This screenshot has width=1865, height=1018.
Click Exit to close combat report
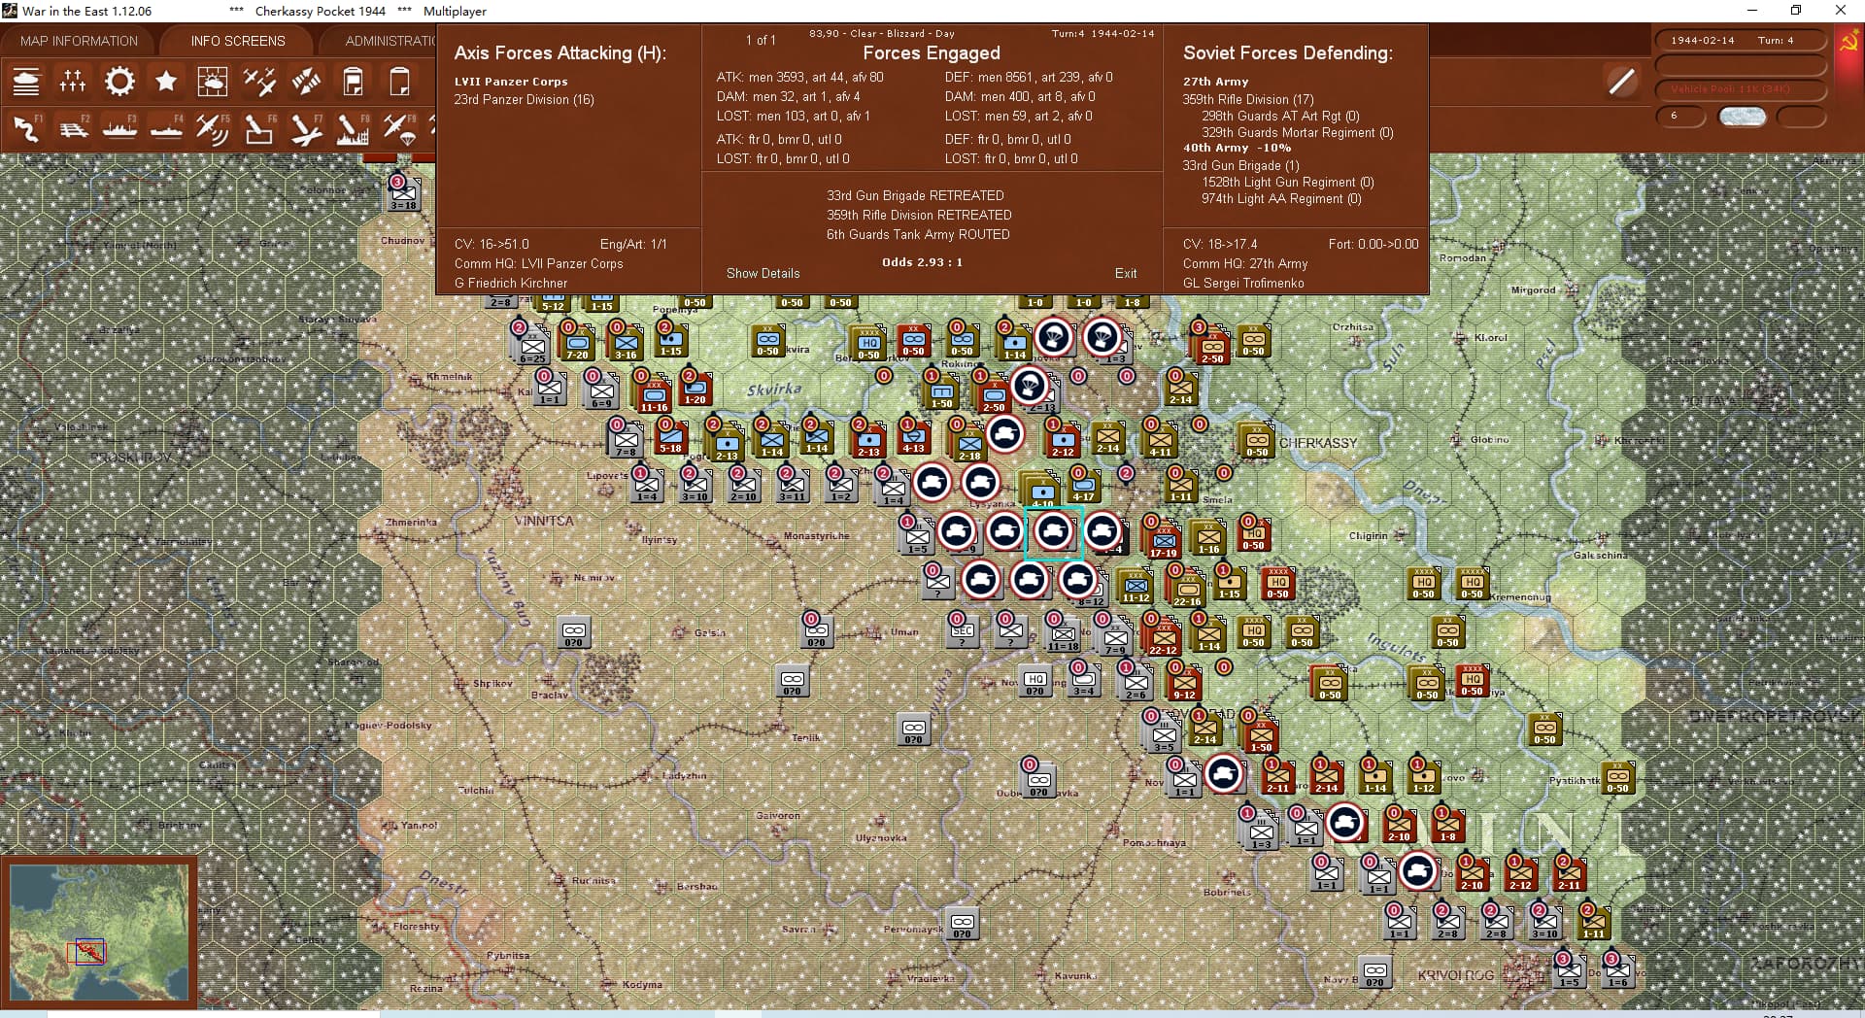coord(1126,273)
